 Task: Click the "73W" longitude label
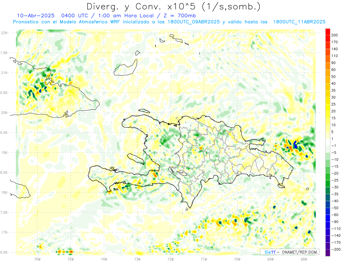[x=137, y=259]
